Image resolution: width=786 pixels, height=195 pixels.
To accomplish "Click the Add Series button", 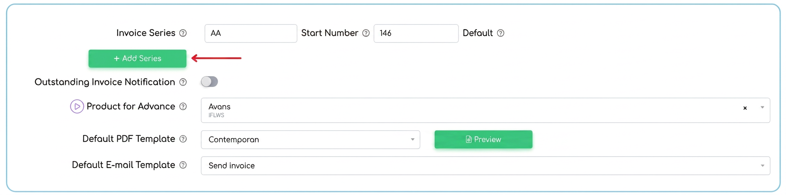I will pos(137,59).
